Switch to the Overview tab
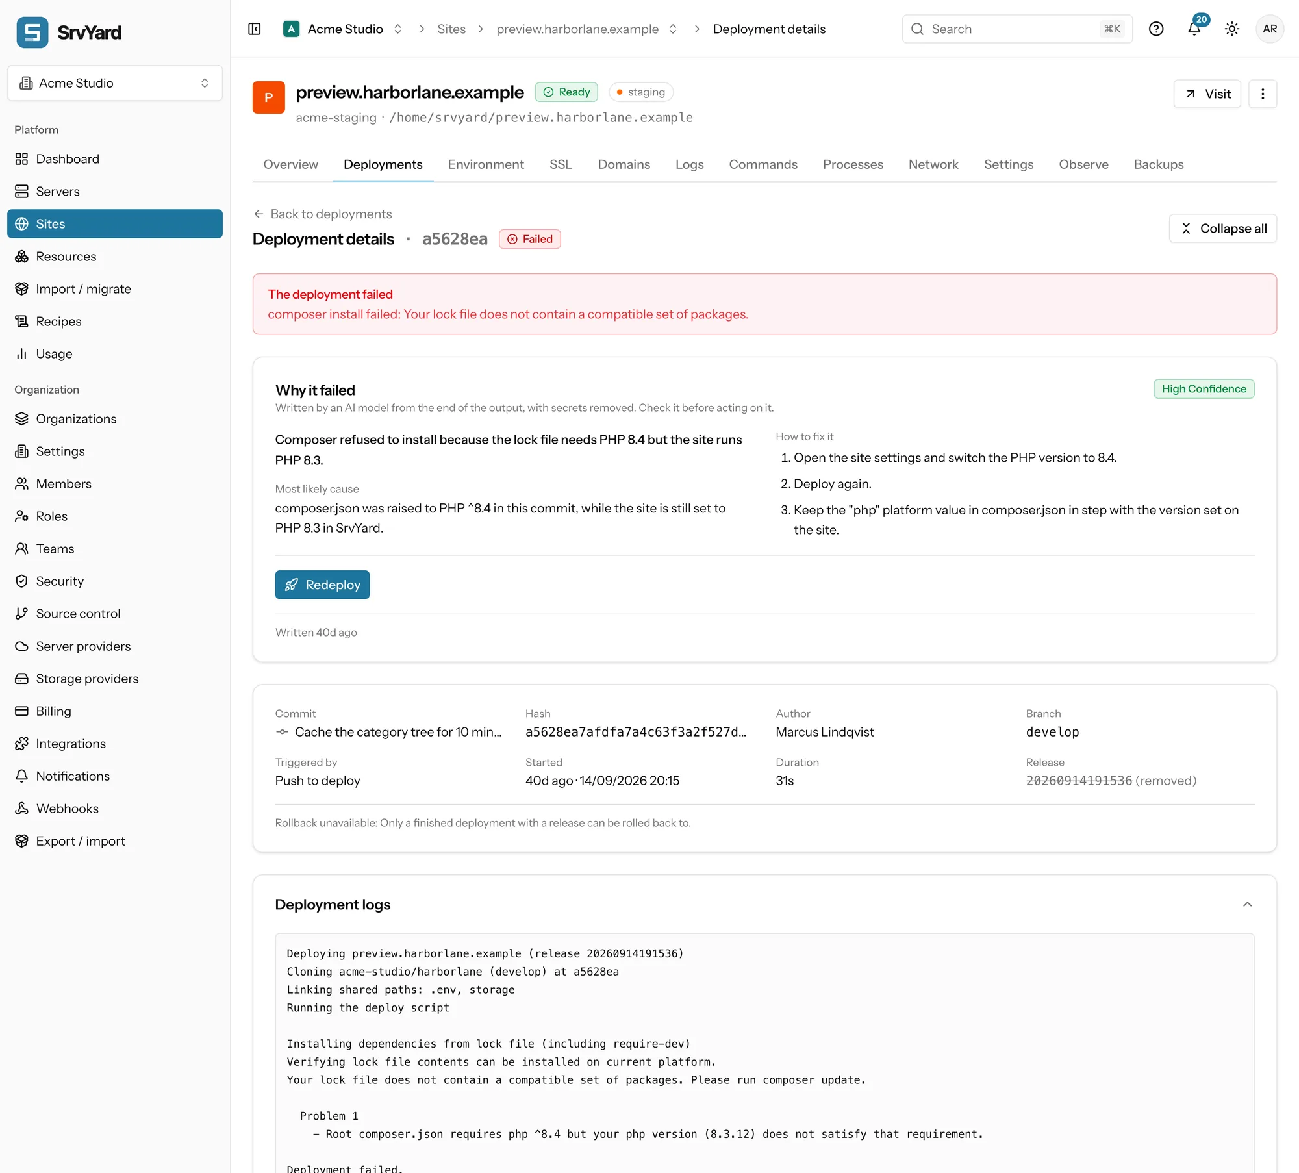The image size is (1299, 1173). (290, 164)
